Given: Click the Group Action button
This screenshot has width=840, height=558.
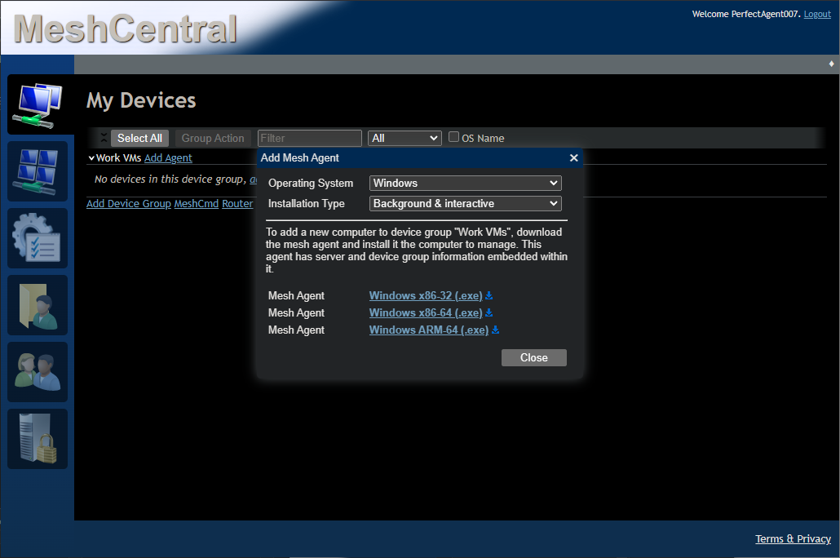Looking at the screenshot, I should (213, 139).
